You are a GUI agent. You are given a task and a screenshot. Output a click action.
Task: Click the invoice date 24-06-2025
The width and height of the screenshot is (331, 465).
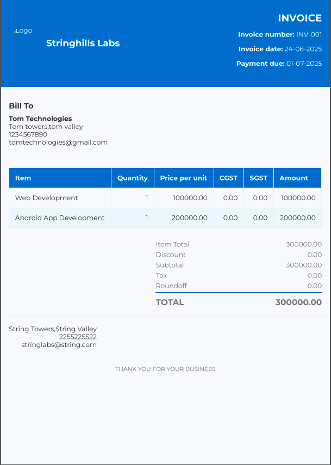[x=303, y=49]
